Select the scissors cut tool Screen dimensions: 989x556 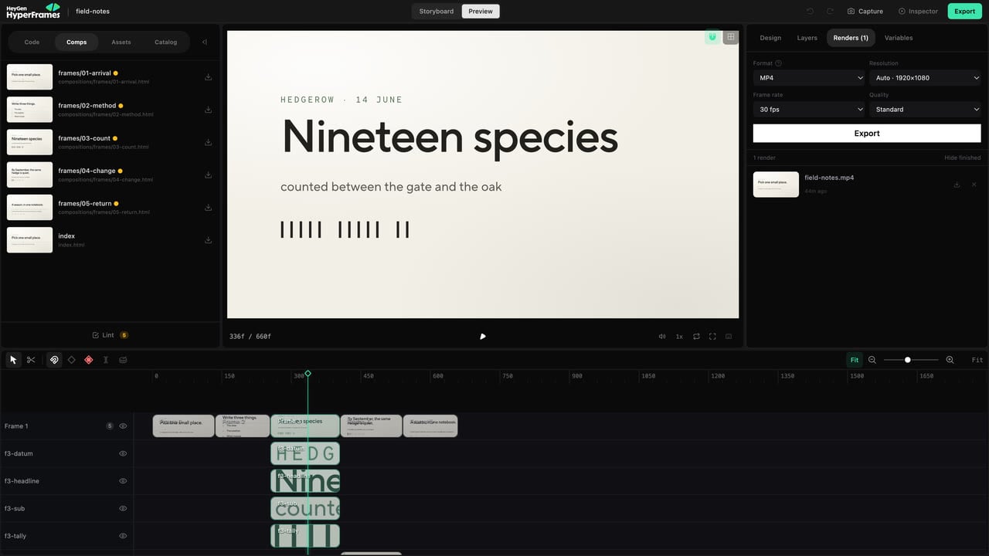pyautogui.click(x=31, y=360)
